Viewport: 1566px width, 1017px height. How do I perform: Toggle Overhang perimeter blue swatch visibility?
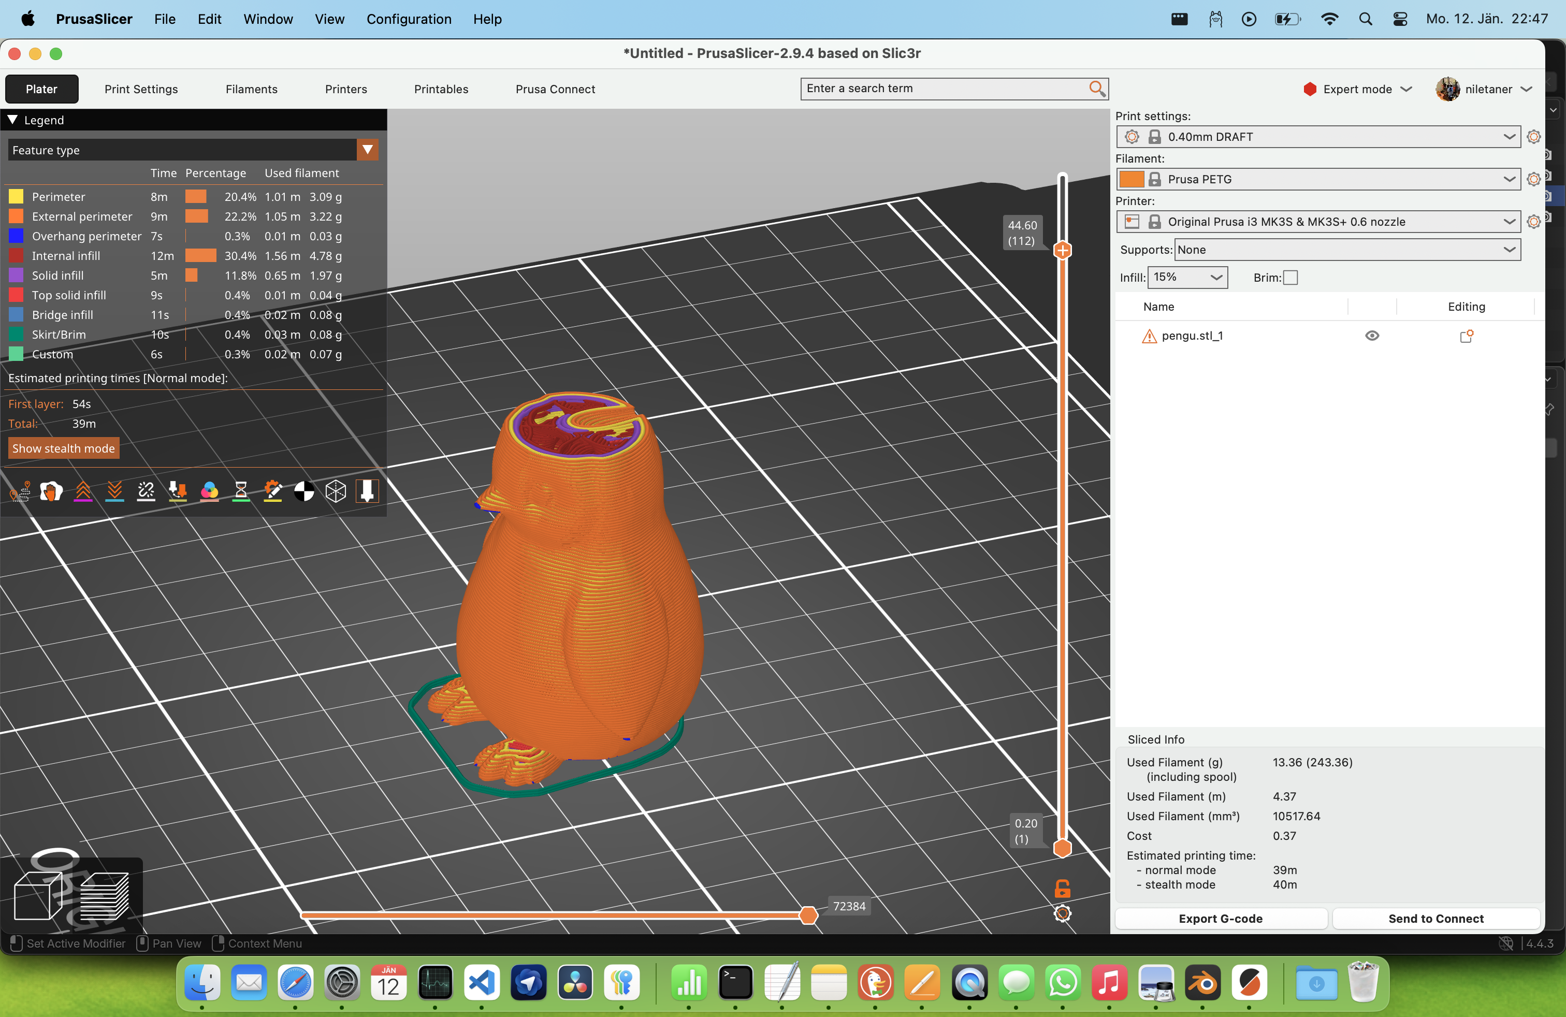pos(16,236)
